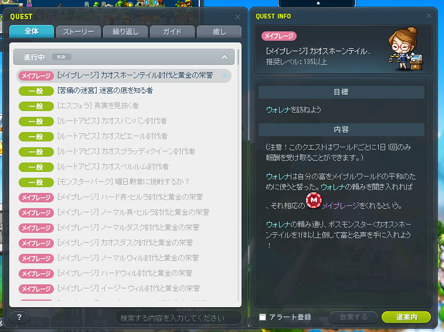The height and width of the screenshot is (332, 444).
Task: Open the 繰り返し tab
Action: tap(125, 32)
